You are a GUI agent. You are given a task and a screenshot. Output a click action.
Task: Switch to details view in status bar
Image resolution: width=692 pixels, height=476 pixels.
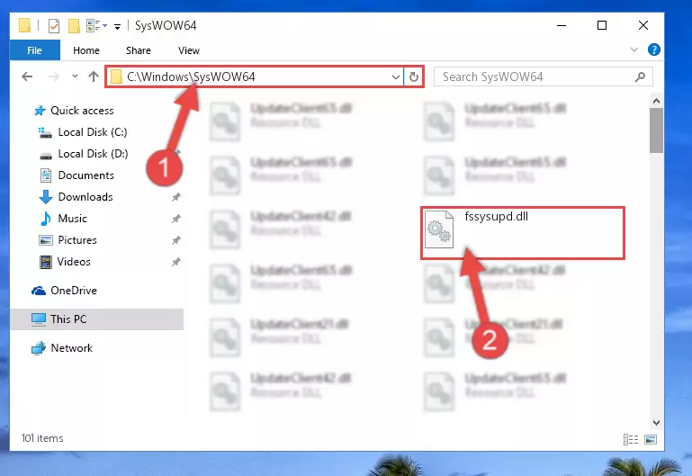[631, 439]
